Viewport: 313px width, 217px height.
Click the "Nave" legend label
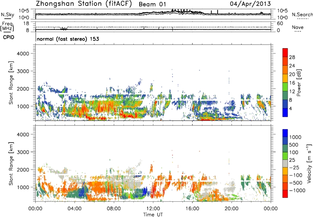coord(298,27)
